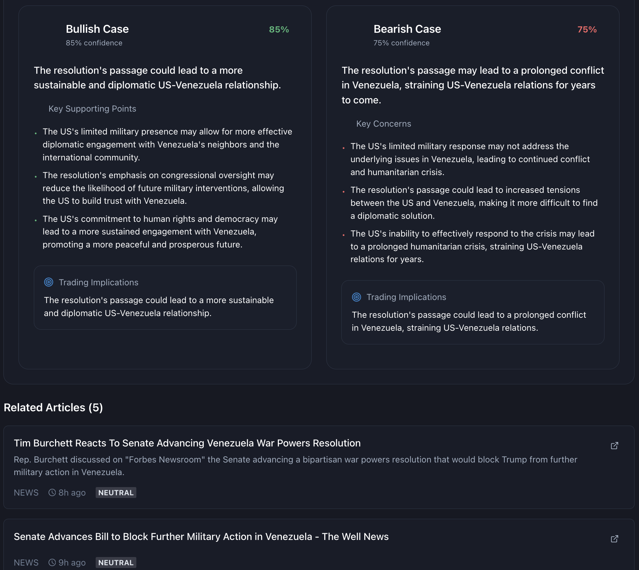Expand the Bullish Case panel
The height and width of the screenshot is (570, 639).
(x=97, y=29)
